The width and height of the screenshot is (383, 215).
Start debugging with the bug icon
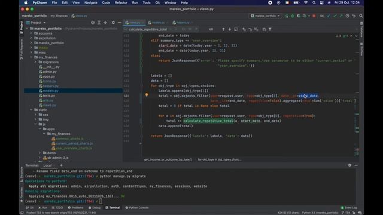[x=293, y=16]
